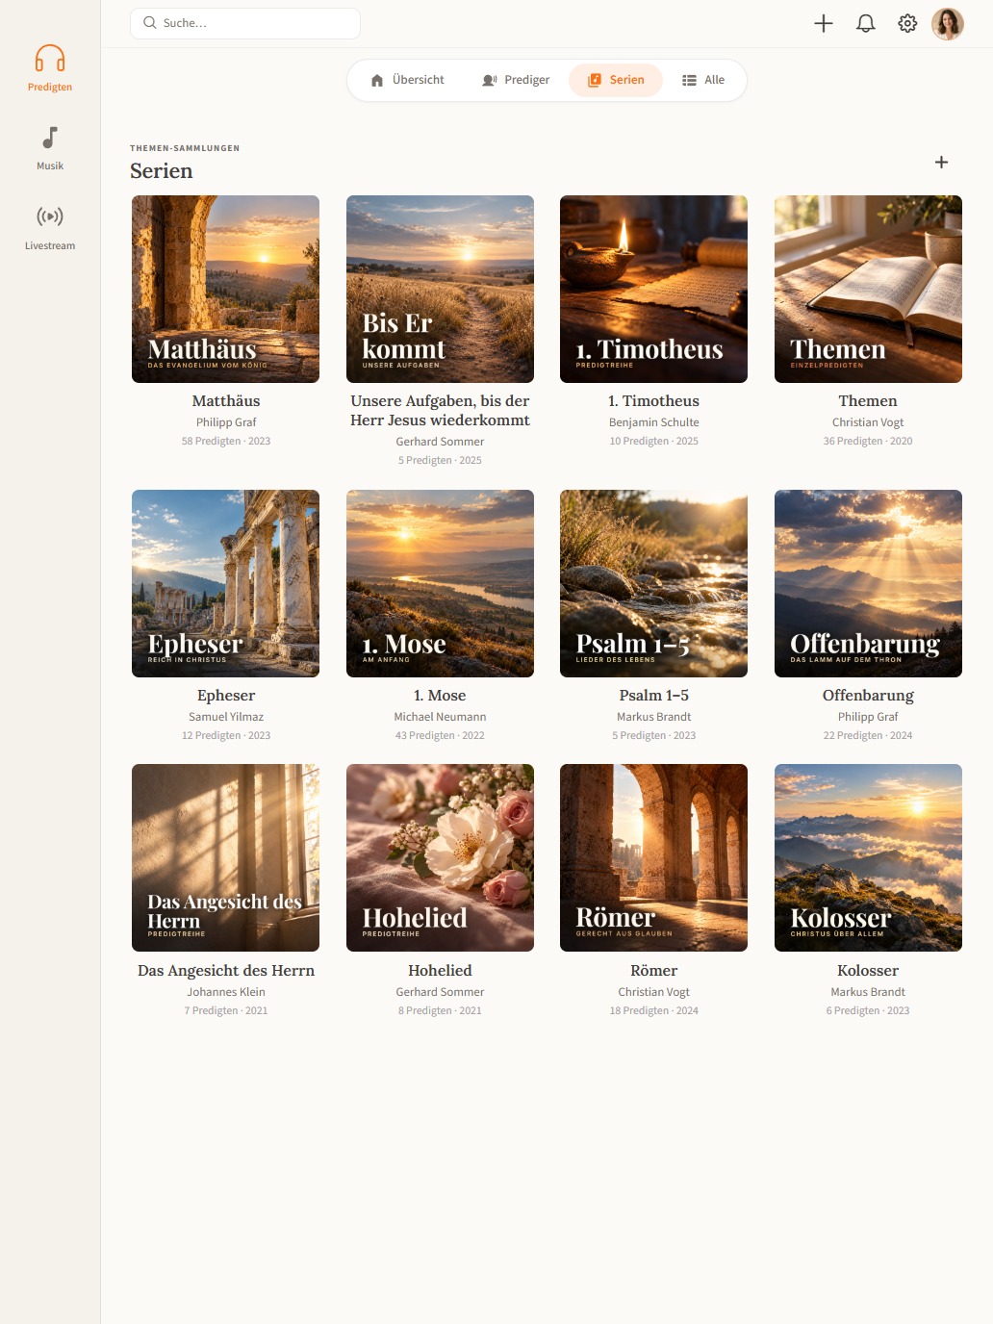This screenshot has height=1324, width=993.
Task: Click the 'Unsere Aufgaben, bis der Herr Jesus wiederkommt' title
Action: pyautogui.click(x=440, y=411)
